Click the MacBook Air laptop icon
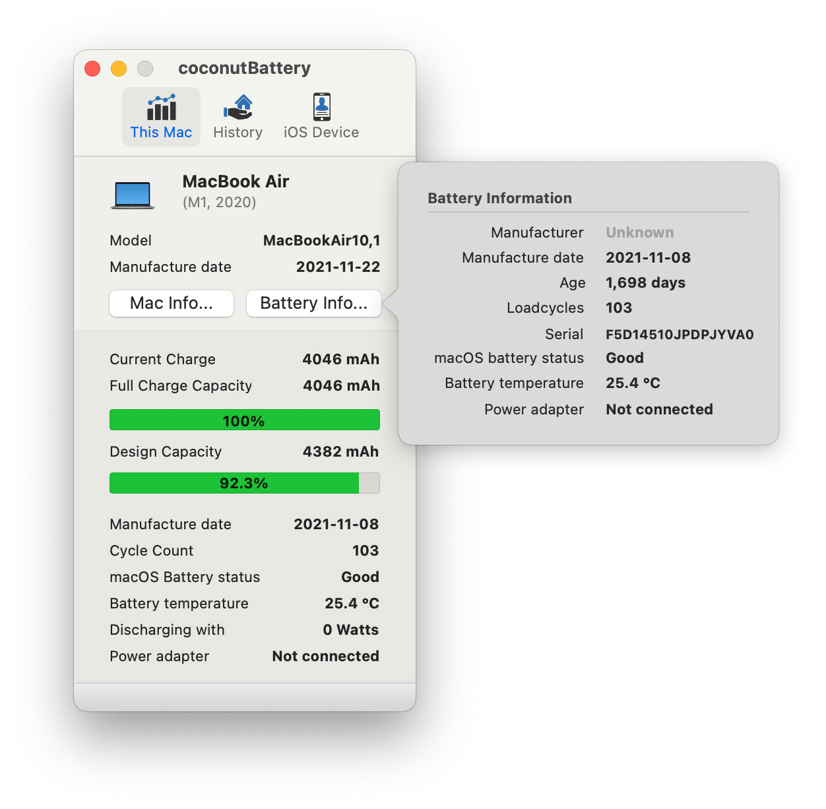The image size is (826, 809). 133,195
